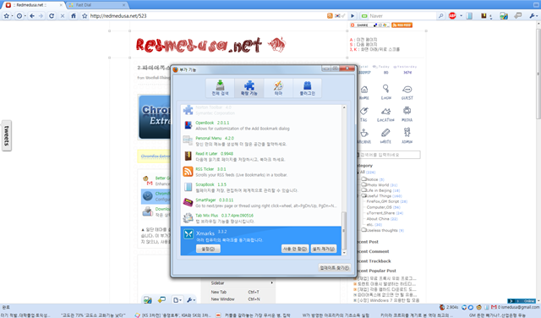541x318 pixels.
Task: Open the Plugins tab in add-ons dialog
Action: 307,88
